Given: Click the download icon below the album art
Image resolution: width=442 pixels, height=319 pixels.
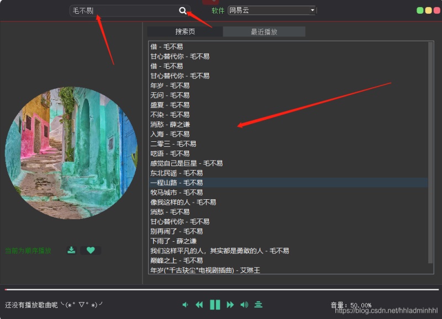Looking at the screenshot, I should coord(71,250).
